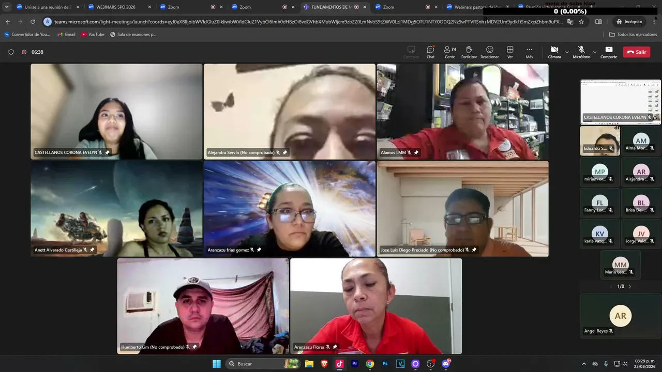
Task: Open File Explorer from taskbar
Action: point(309,364)
